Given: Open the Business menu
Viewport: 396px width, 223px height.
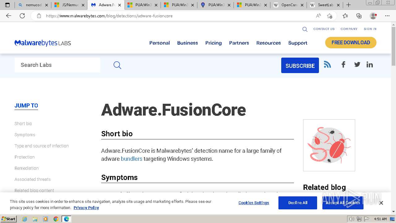Looking at the screenshot, I should (187, 43).
